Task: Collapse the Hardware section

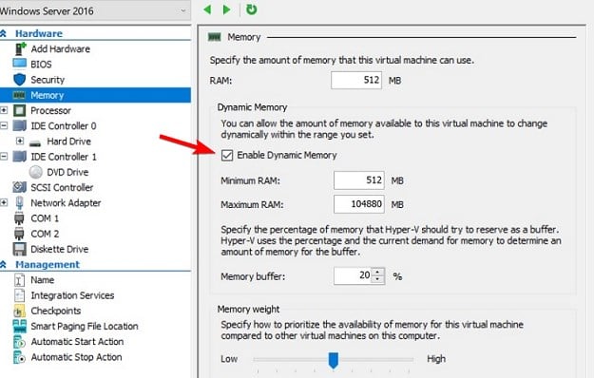Action: (x=3, y=33)
